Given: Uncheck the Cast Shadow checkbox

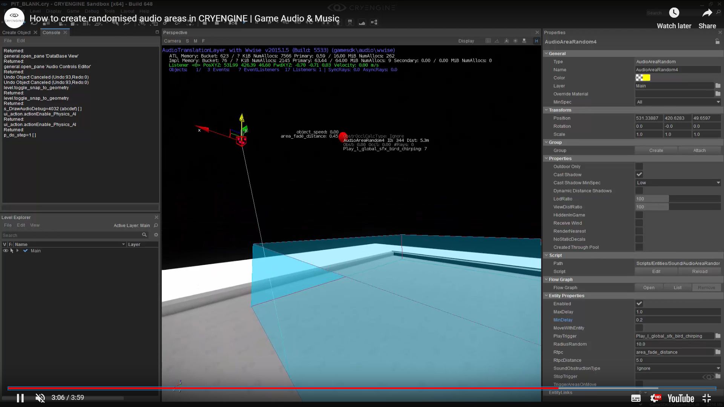Looking at the screenshot, I should pos(639,174).
